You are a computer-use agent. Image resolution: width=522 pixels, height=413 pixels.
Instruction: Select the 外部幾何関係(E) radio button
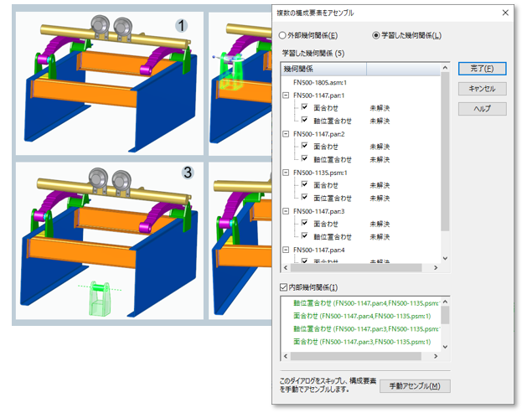click(282, 35)
